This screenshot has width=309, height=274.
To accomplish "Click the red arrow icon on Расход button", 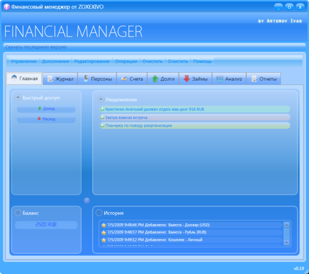I will (x=39, y=119).
